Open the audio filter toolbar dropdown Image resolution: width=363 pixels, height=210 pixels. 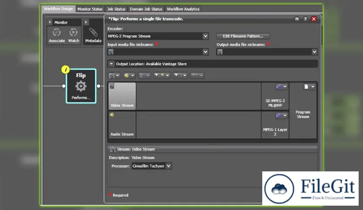180,75
